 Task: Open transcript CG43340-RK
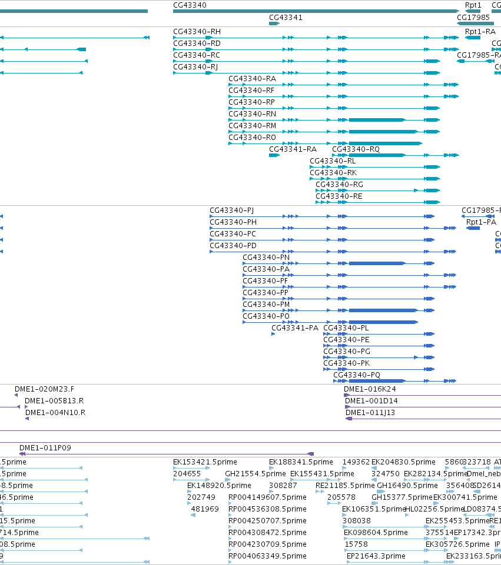point(333,173)
